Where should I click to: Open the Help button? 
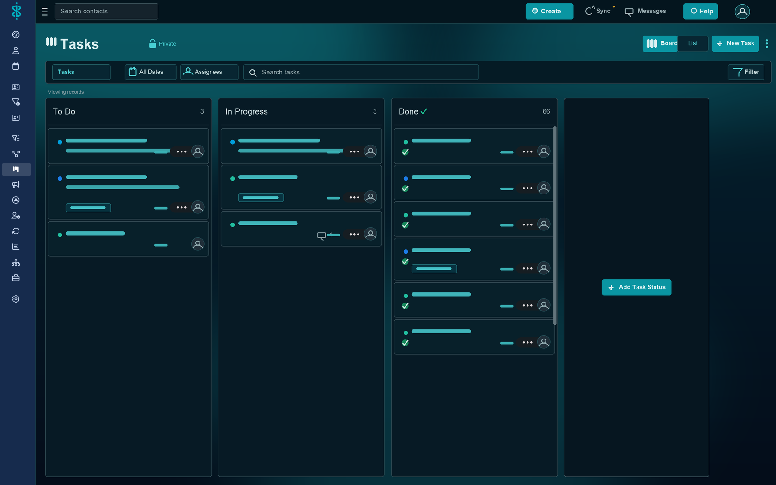click(x=701, y=11)
